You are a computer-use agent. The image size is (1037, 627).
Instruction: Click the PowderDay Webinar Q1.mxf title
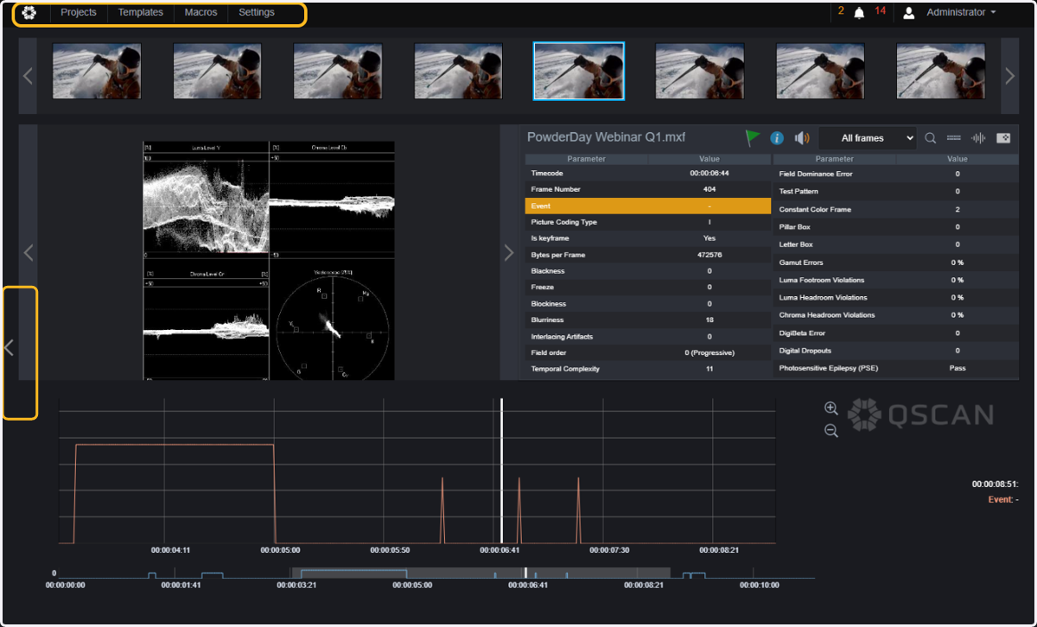click(x=606, y=137)
